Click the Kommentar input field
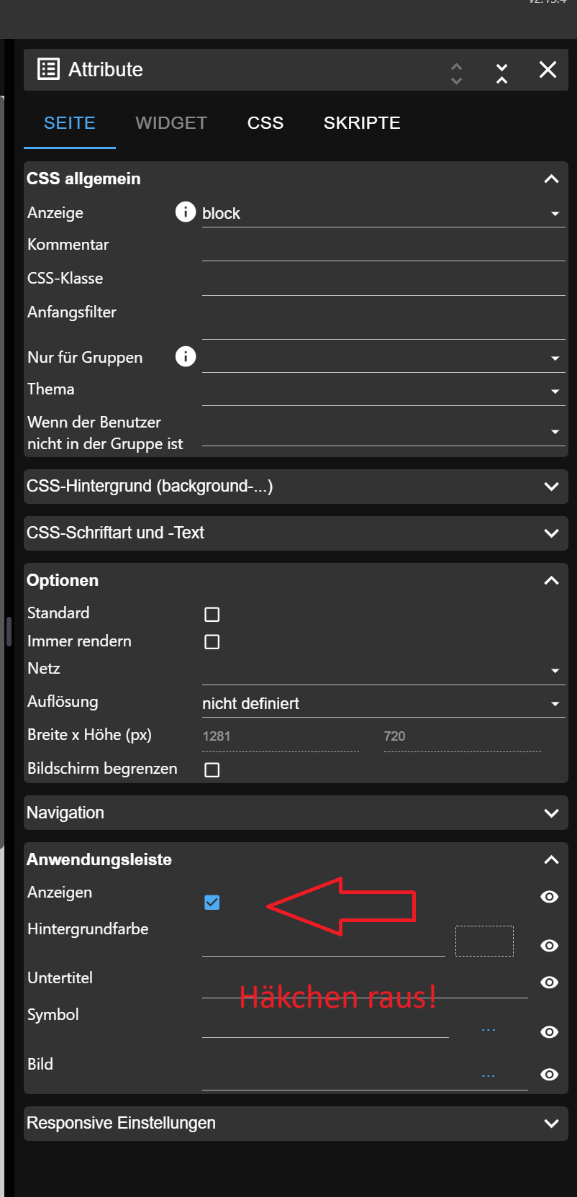This screenshot has width=577, height=1197. pyautogui.click(x=383, y=248)
